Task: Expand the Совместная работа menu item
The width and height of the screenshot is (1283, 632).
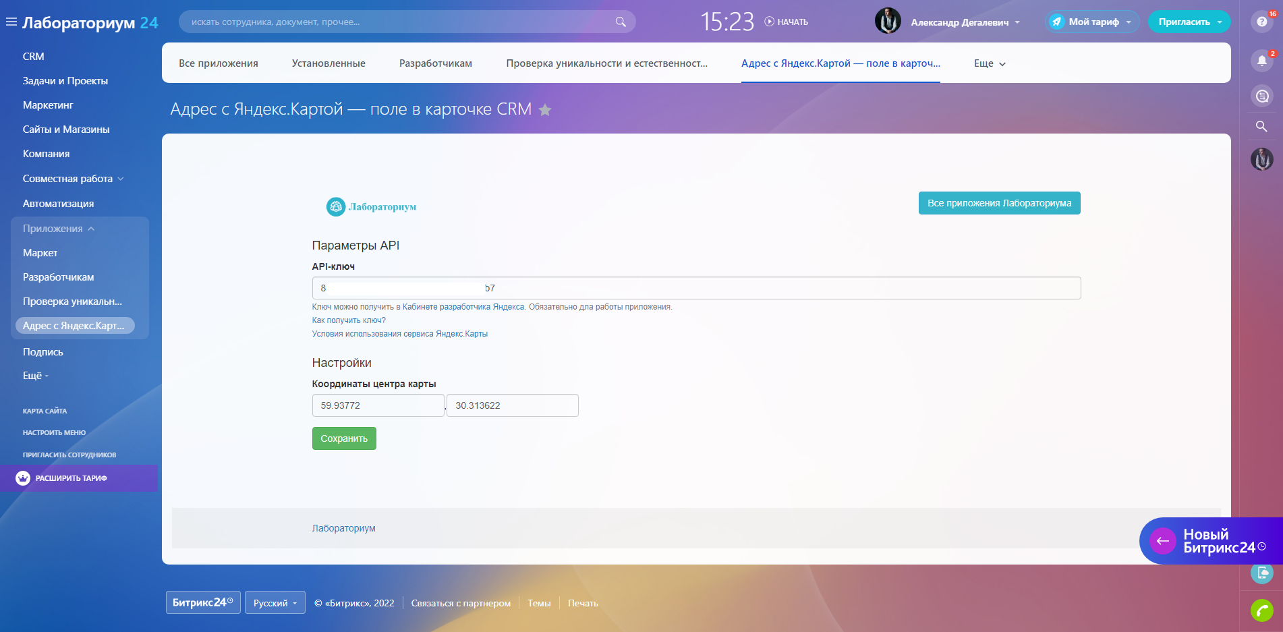Action: click(x=73, y=179)
